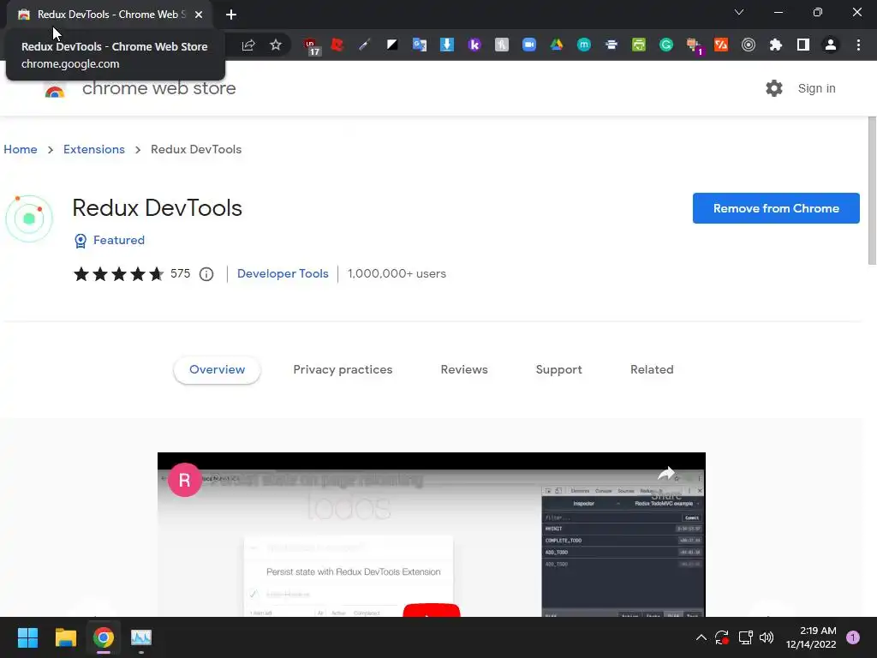Open Developer Tools category link
Screen dimensions: 877x658
tap(283, 273)
